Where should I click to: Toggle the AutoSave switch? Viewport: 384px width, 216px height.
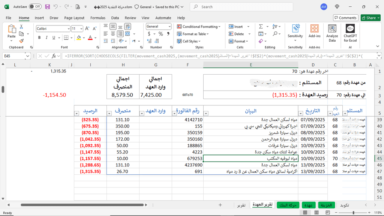click(x=35, y=7)
